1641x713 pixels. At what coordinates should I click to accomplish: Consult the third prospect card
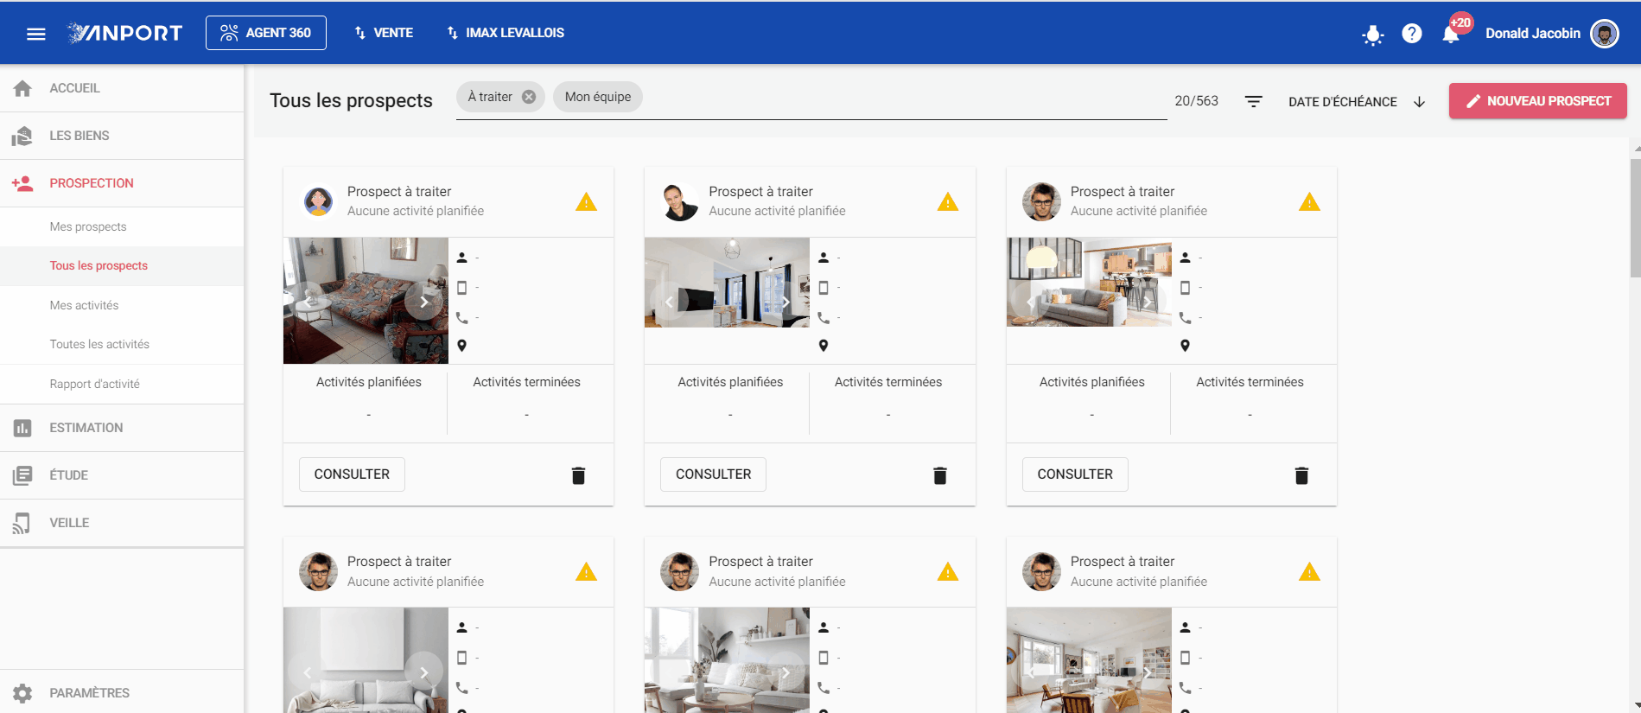1075,474
